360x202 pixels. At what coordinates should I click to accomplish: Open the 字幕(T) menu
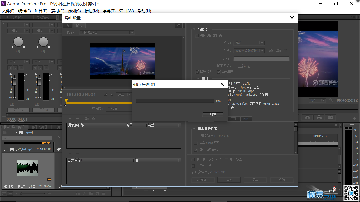click(109, 11)
